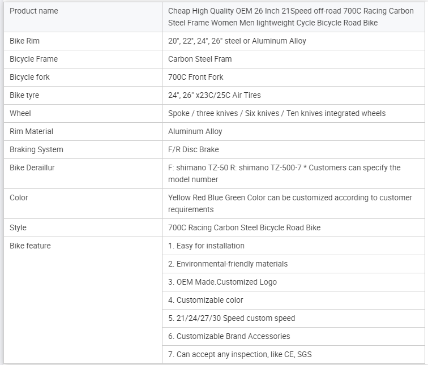Select the Wheel row label

tap(20, 113)
